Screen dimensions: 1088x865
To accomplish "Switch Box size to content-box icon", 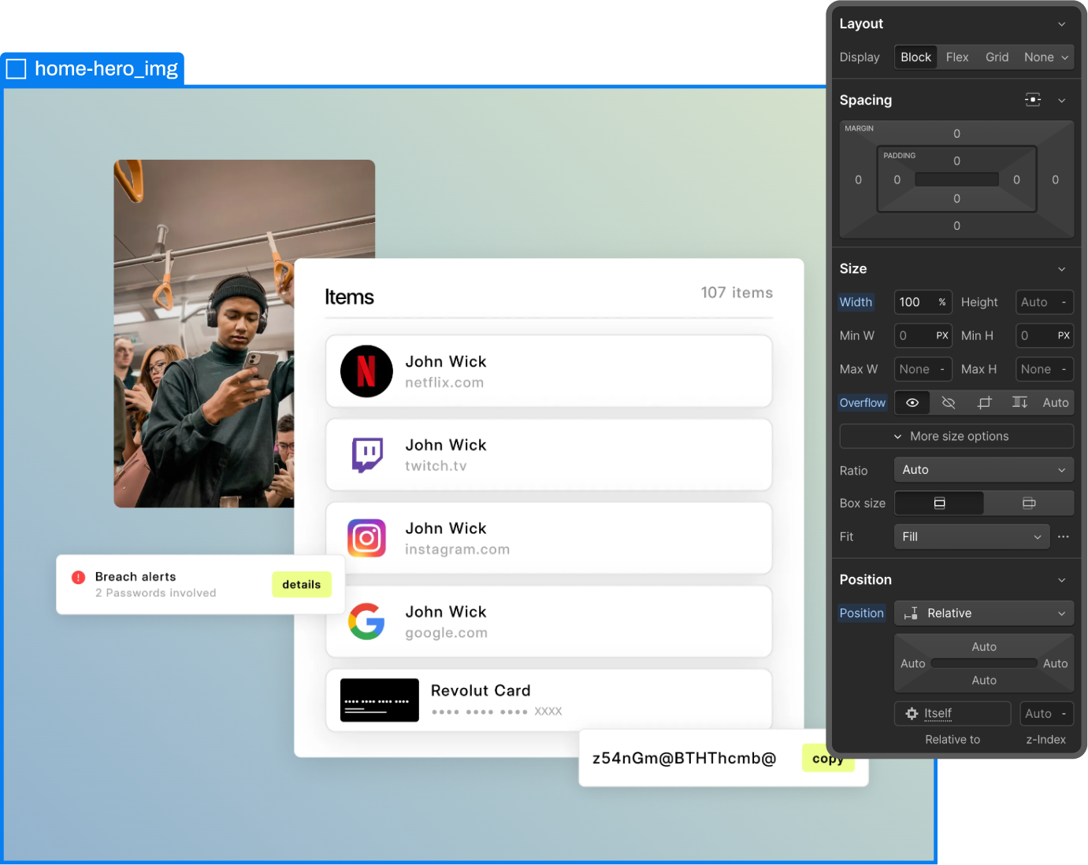I will point(1028,503).
